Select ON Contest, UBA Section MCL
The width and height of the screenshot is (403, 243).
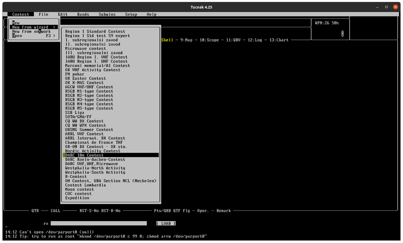tap(110, 181)
